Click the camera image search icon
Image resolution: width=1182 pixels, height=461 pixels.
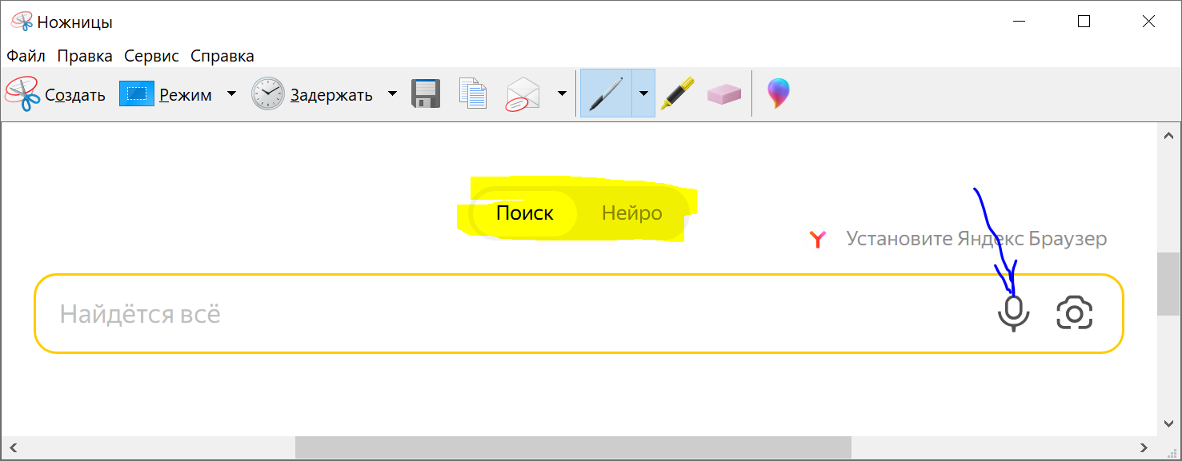click(1074, 313)
